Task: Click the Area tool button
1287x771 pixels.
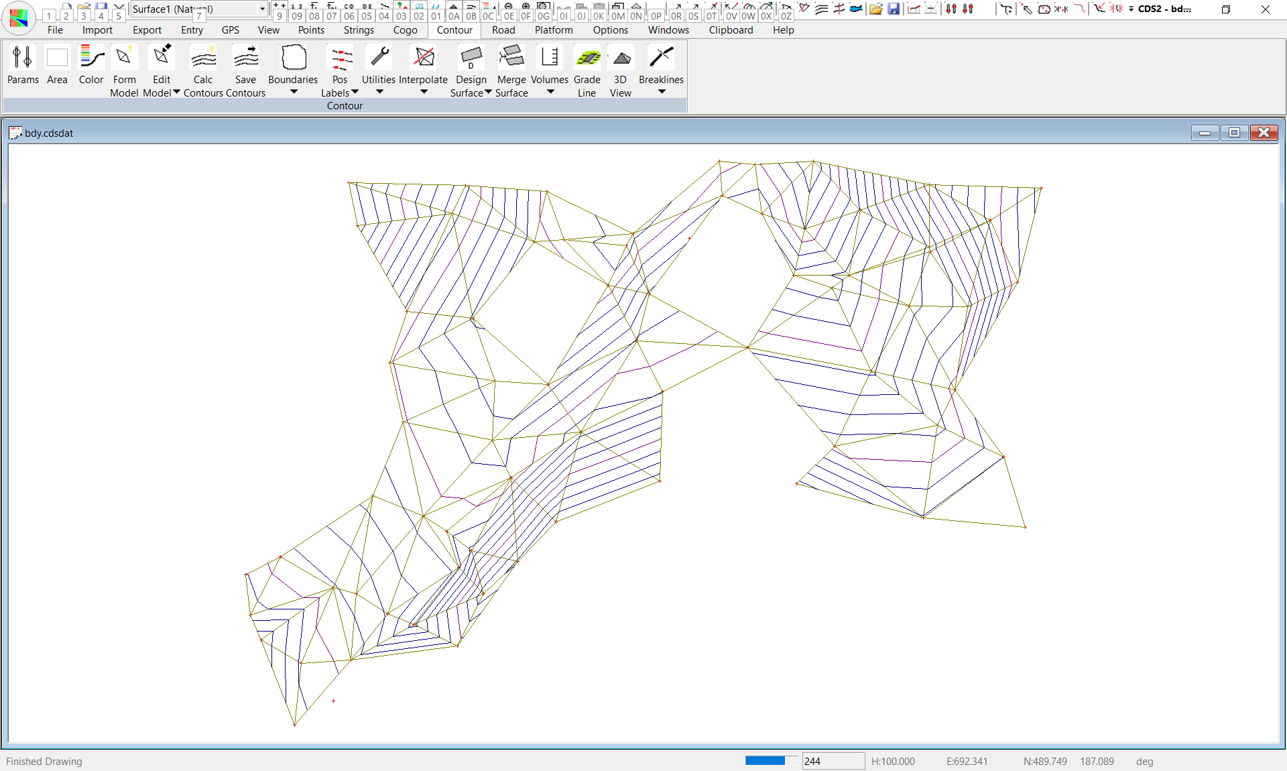Action: [x=57, y=58]
